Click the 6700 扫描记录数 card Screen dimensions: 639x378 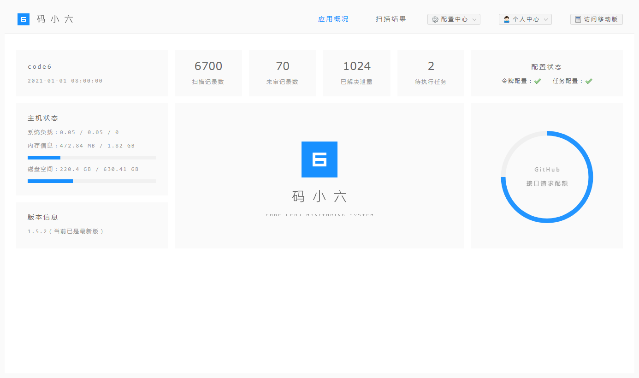point(208,73)
